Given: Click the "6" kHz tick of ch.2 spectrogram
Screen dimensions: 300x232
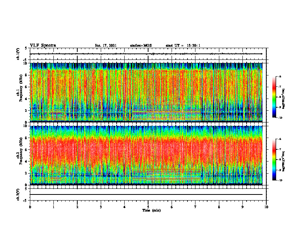Looking at the screenshot, I should 27,150.
